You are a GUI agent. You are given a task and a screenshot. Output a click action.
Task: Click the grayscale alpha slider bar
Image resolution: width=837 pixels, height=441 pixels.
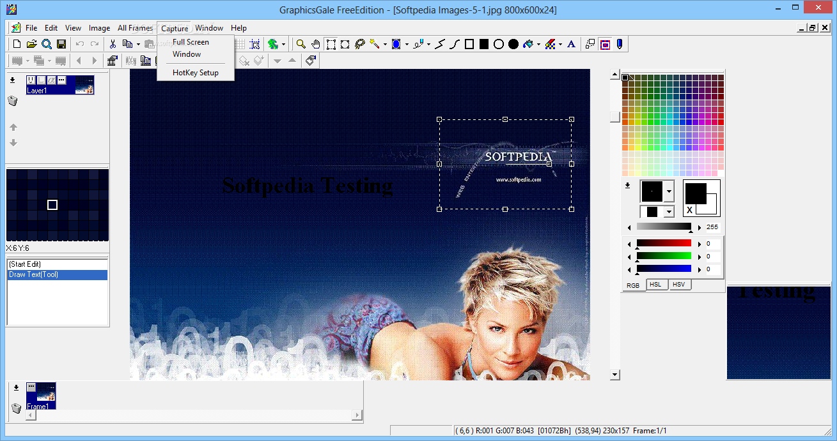[664, 227]
